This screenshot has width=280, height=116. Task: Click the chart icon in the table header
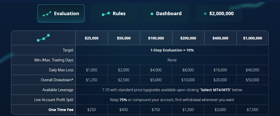43,38
